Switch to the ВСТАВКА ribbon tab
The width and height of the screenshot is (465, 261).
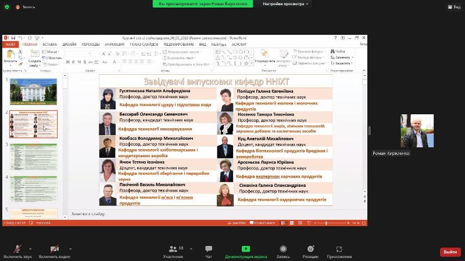[x=49, y=44]
